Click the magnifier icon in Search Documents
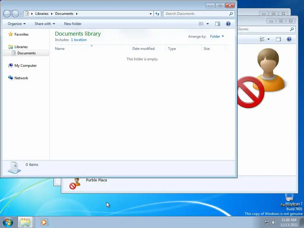The height and width of the screenshot is (228, 304). pyautogui.click(x=231, y=14)
